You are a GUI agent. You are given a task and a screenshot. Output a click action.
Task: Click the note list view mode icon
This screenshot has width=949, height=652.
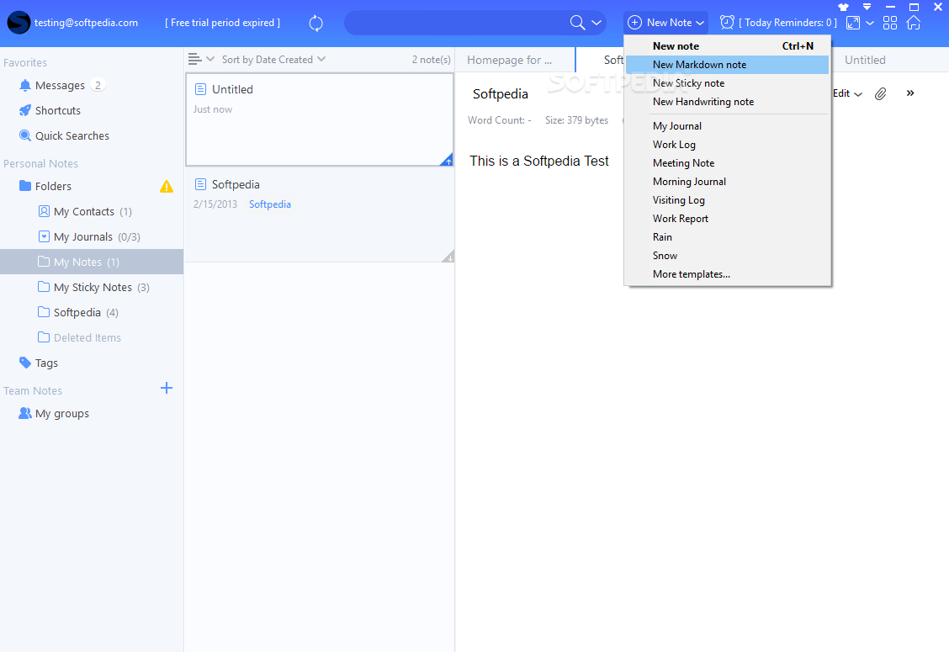pyautogui.click(x=195, y=59)
